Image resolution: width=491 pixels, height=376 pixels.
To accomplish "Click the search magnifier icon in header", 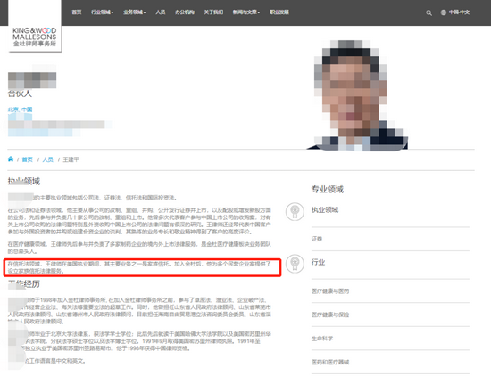I will pos(429,12).
